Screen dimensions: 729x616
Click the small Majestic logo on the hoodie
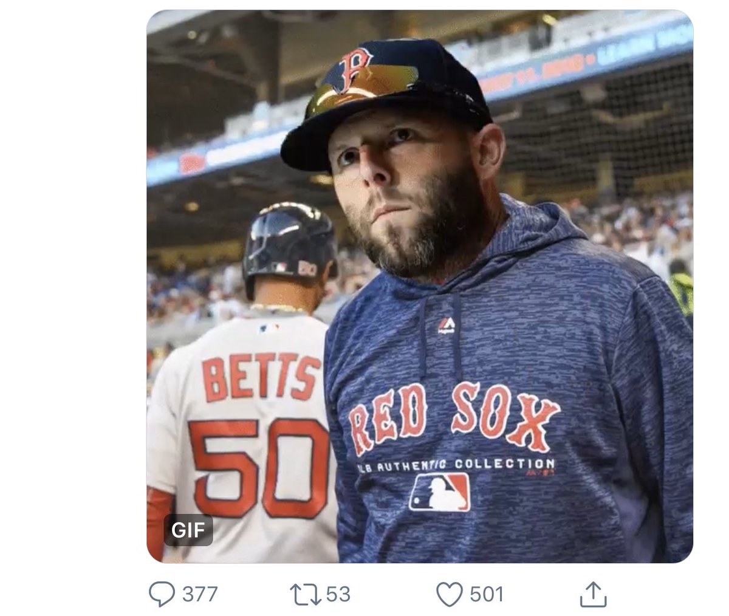(446, 326)
